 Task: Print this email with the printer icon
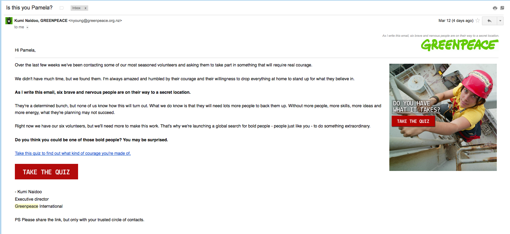point(495,8)
